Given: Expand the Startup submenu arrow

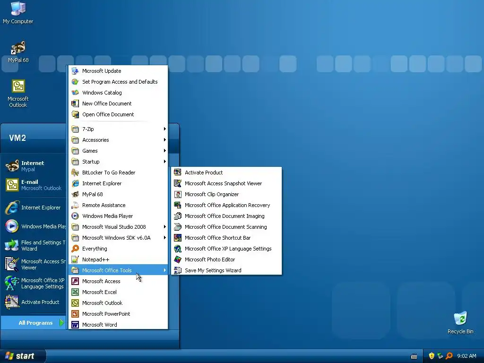Looking at the screenshot, I should click(x=165, y=162).
